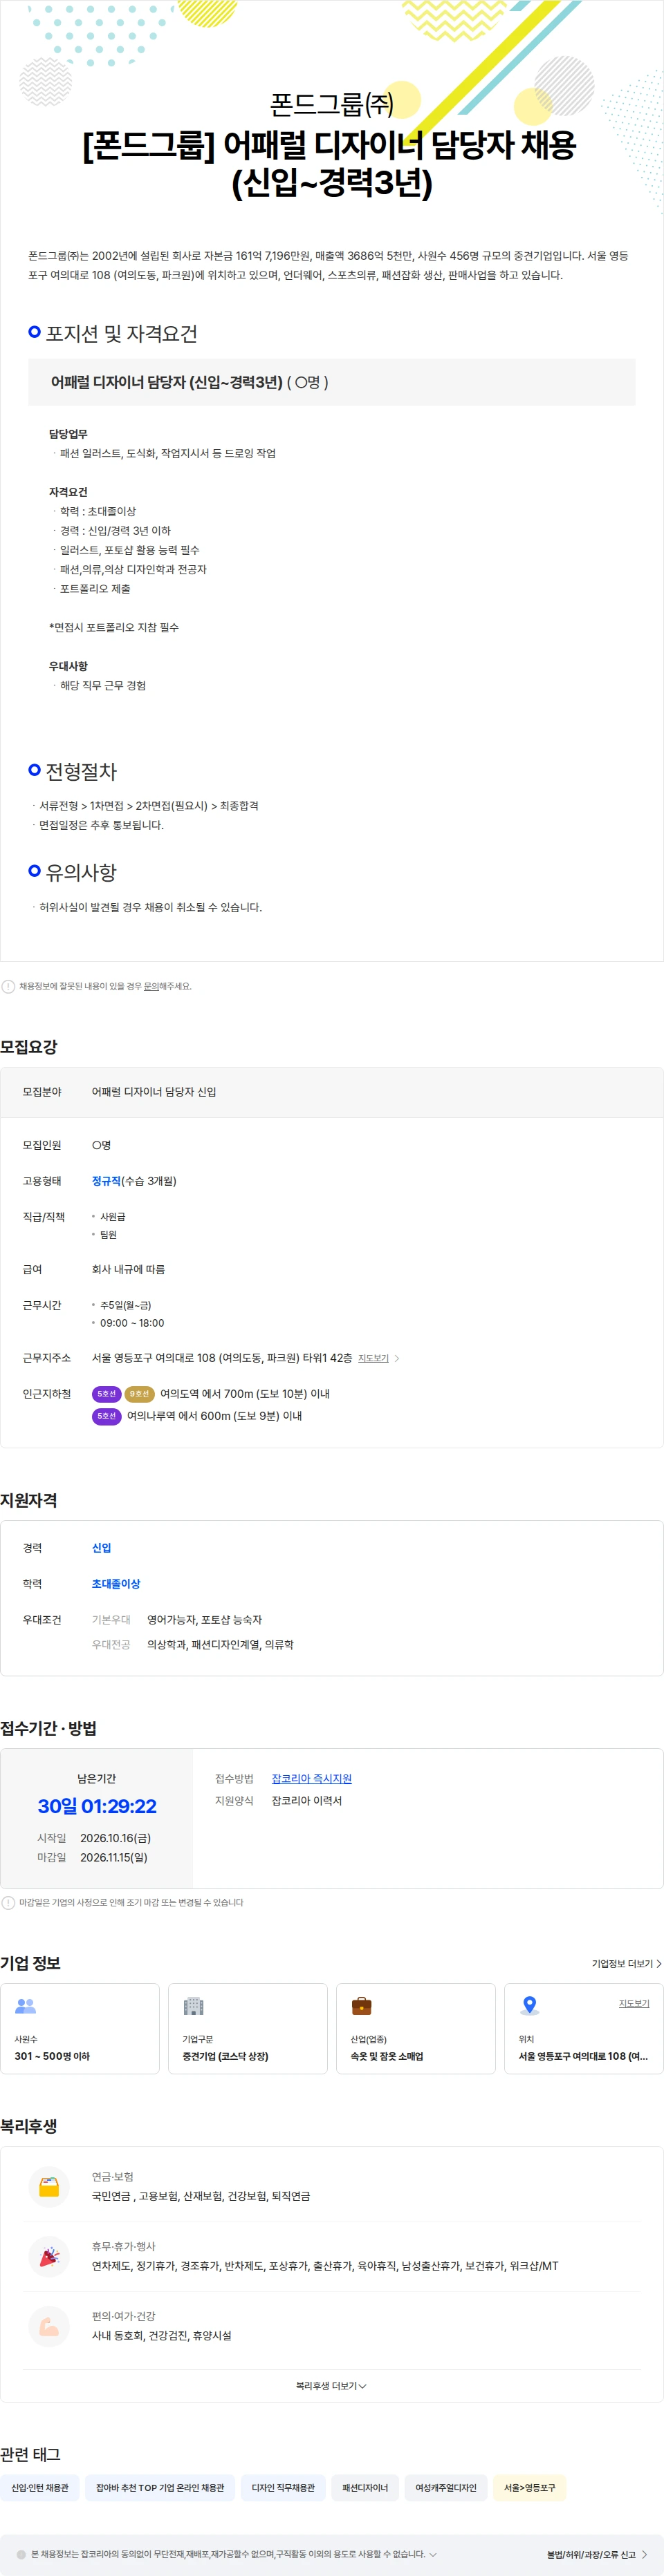The height and width of the screenshot is (2576, 664).
Task: Click the 사내 동호회, 건강검진, 휴양시설 text
Action: [x=161, y=2336]
